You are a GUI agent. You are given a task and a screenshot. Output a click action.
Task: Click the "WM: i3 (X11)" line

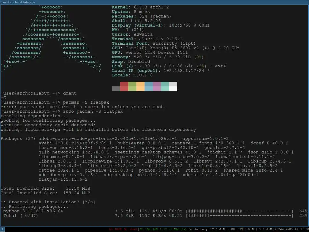(x=128, y=30)
